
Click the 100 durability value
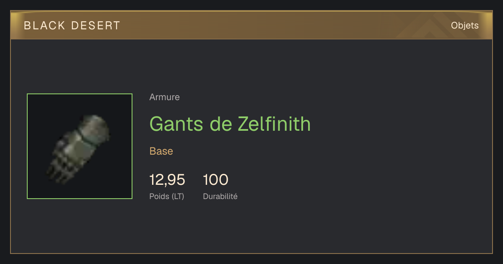(215, 180)
